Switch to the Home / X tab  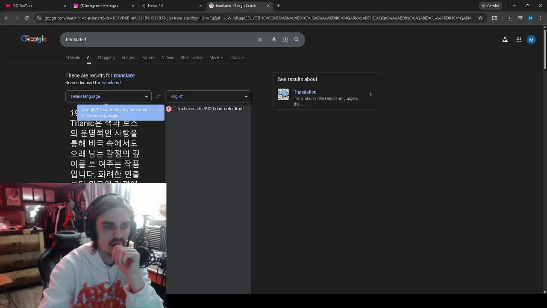point(171,6)
